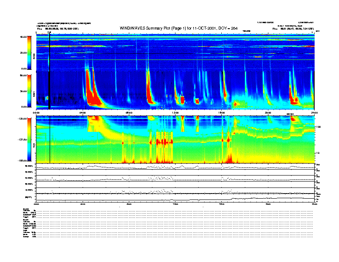Select the TNR status block header
339x262 pixels.
pyautogui.click(x=25, y=230)
